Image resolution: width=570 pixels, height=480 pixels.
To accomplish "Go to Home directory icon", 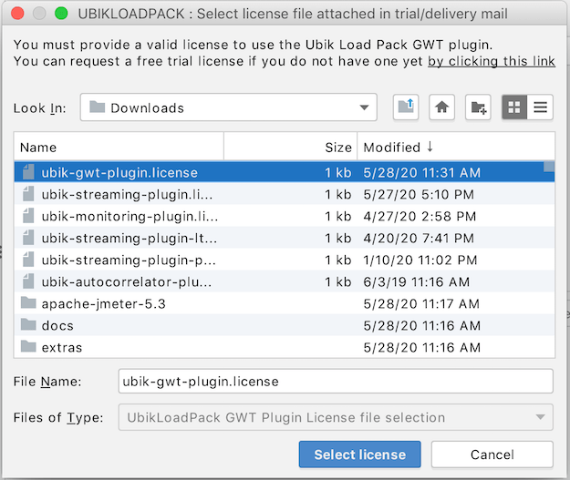I will [441, 107].
